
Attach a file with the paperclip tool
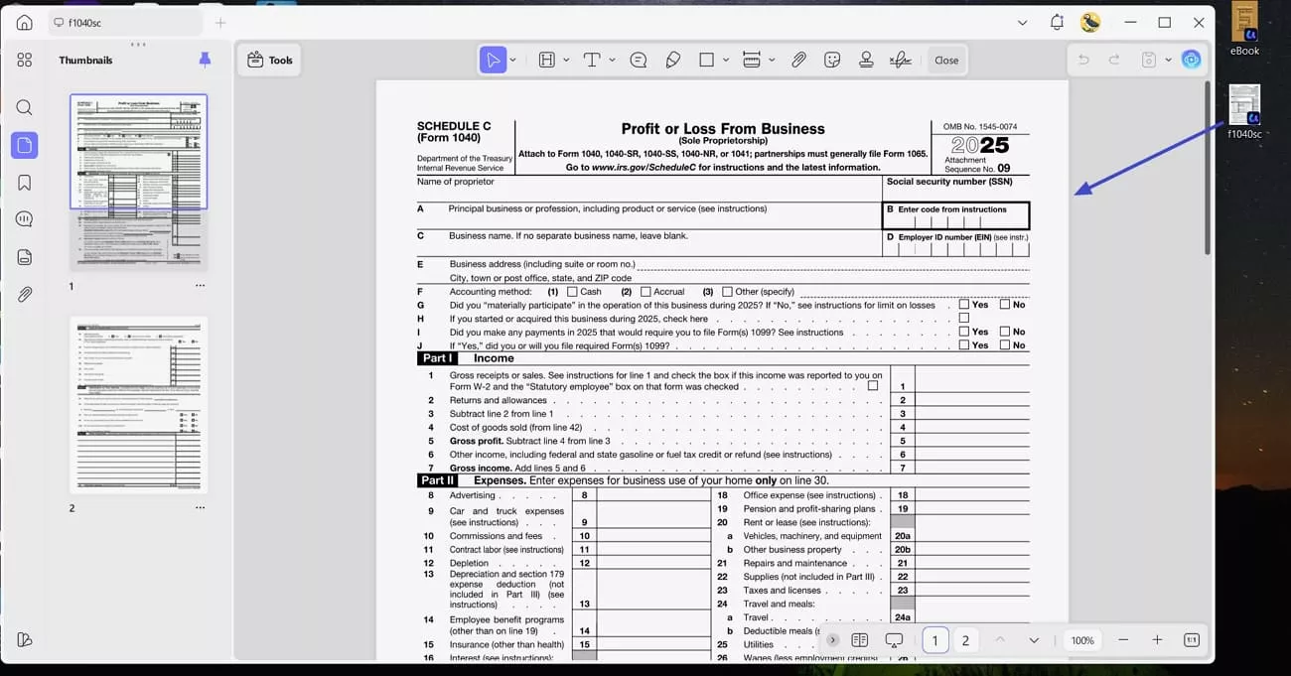(x=798, y=60)
